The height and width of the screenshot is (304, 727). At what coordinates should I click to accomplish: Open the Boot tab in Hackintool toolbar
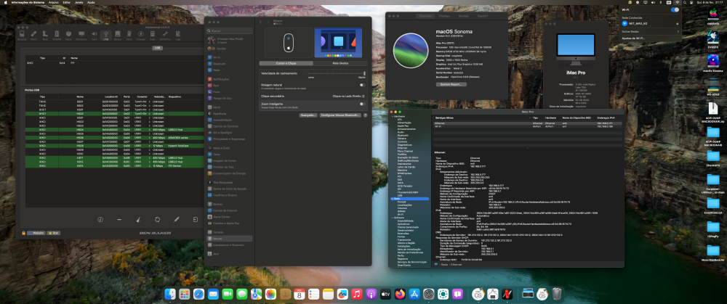[x=45, y=35]
